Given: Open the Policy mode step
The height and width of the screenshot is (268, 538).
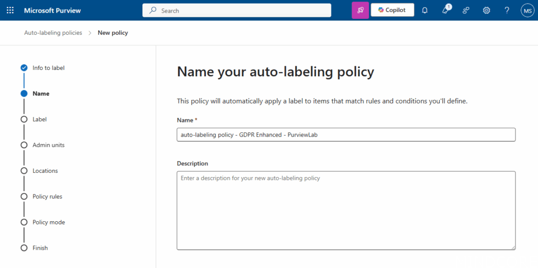Looking at the screenshot, I should point(48,222).
